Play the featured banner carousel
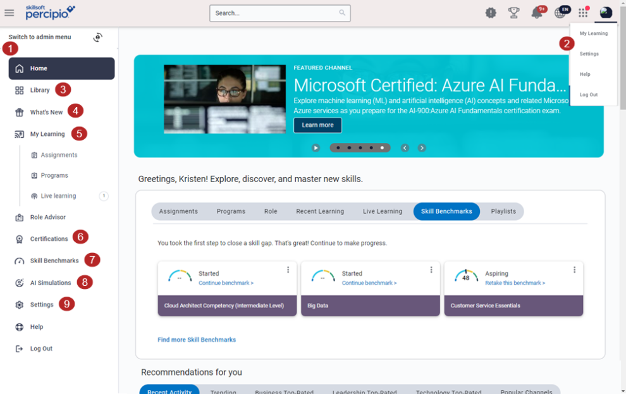 (316, 148)
